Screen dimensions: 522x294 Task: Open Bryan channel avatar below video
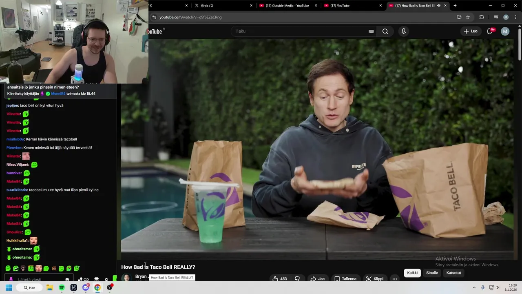click(x=126, y=277)
